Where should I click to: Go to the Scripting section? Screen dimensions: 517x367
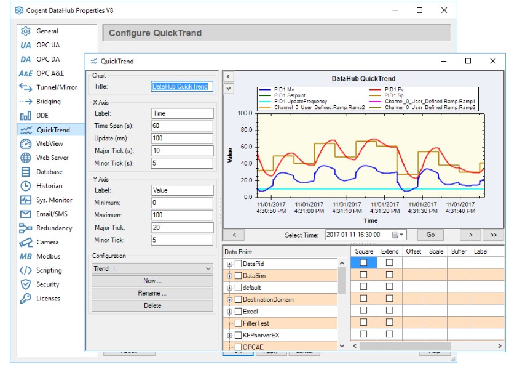coord(49,270)
